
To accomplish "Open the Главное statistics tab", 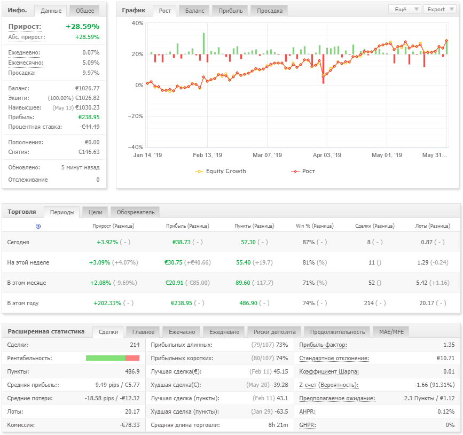I will [143, 332].
